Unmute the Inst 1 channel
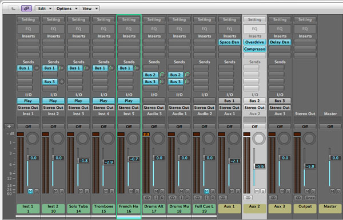343x220 pixels. coord(30,192)
